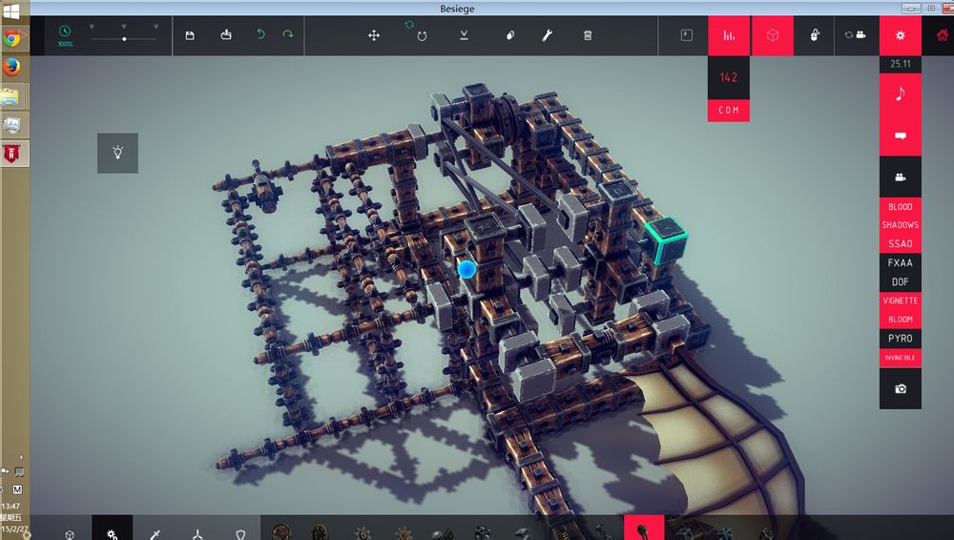Screen dimensions: 954x540
Task: Click the people icon in settings panel
Action: coord(901,177)
